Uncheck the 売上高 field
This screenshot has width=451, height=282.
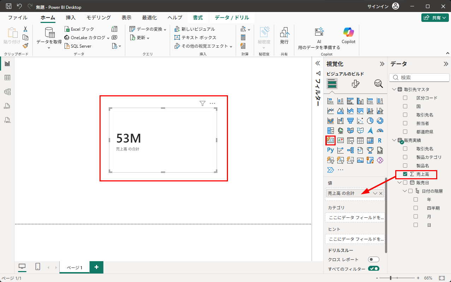coord(405,174)
